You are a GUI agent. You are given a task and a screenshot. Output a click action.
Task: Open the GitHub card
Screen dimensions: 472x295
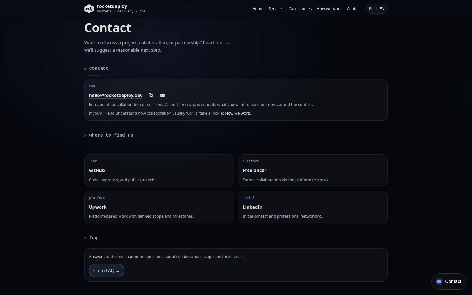(159, 171)
